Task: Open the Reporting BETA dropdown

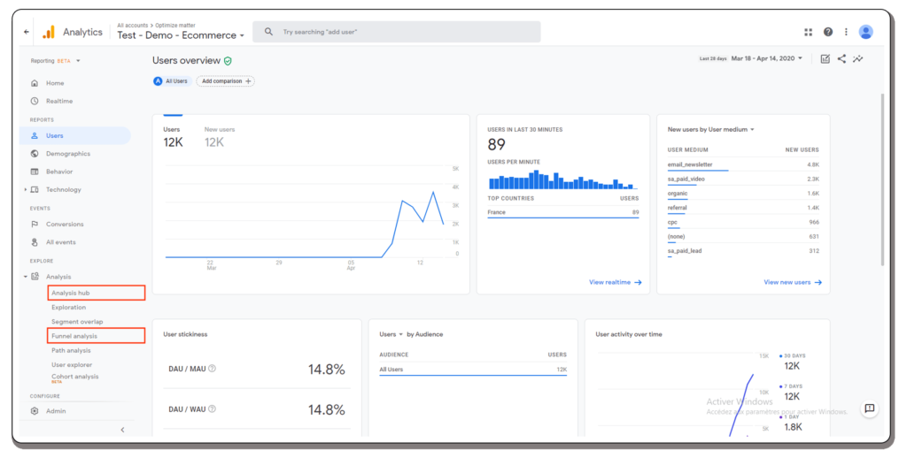Action: (x=56, y=61)
